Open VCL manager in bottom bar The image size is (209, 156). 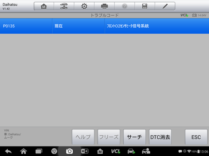coord(115,151)
